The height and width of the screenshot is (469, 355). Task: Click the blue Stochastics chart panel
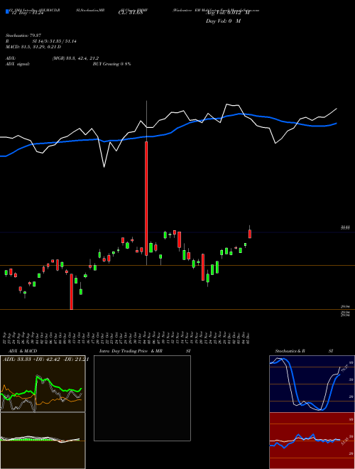[312, 384]
